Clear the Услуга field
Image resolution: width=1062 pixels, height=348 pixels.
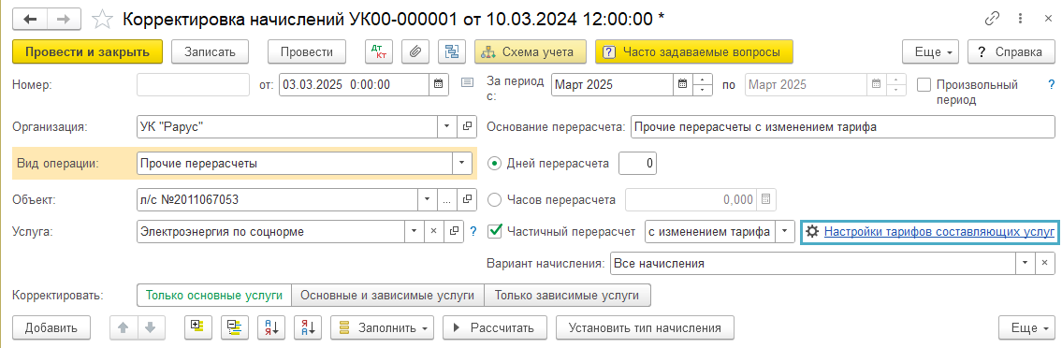[434, 231]
